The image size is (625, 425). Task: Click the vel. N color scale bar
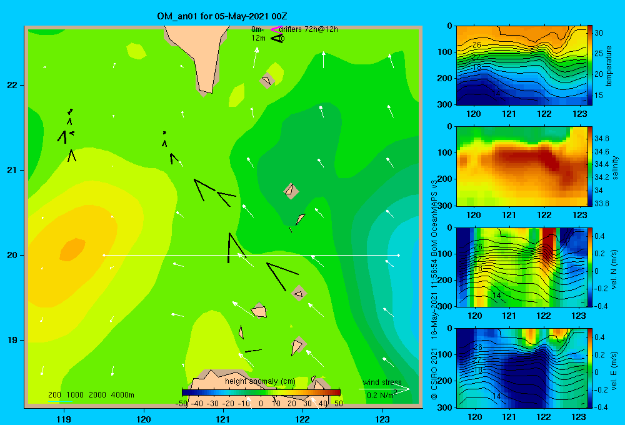590,267
